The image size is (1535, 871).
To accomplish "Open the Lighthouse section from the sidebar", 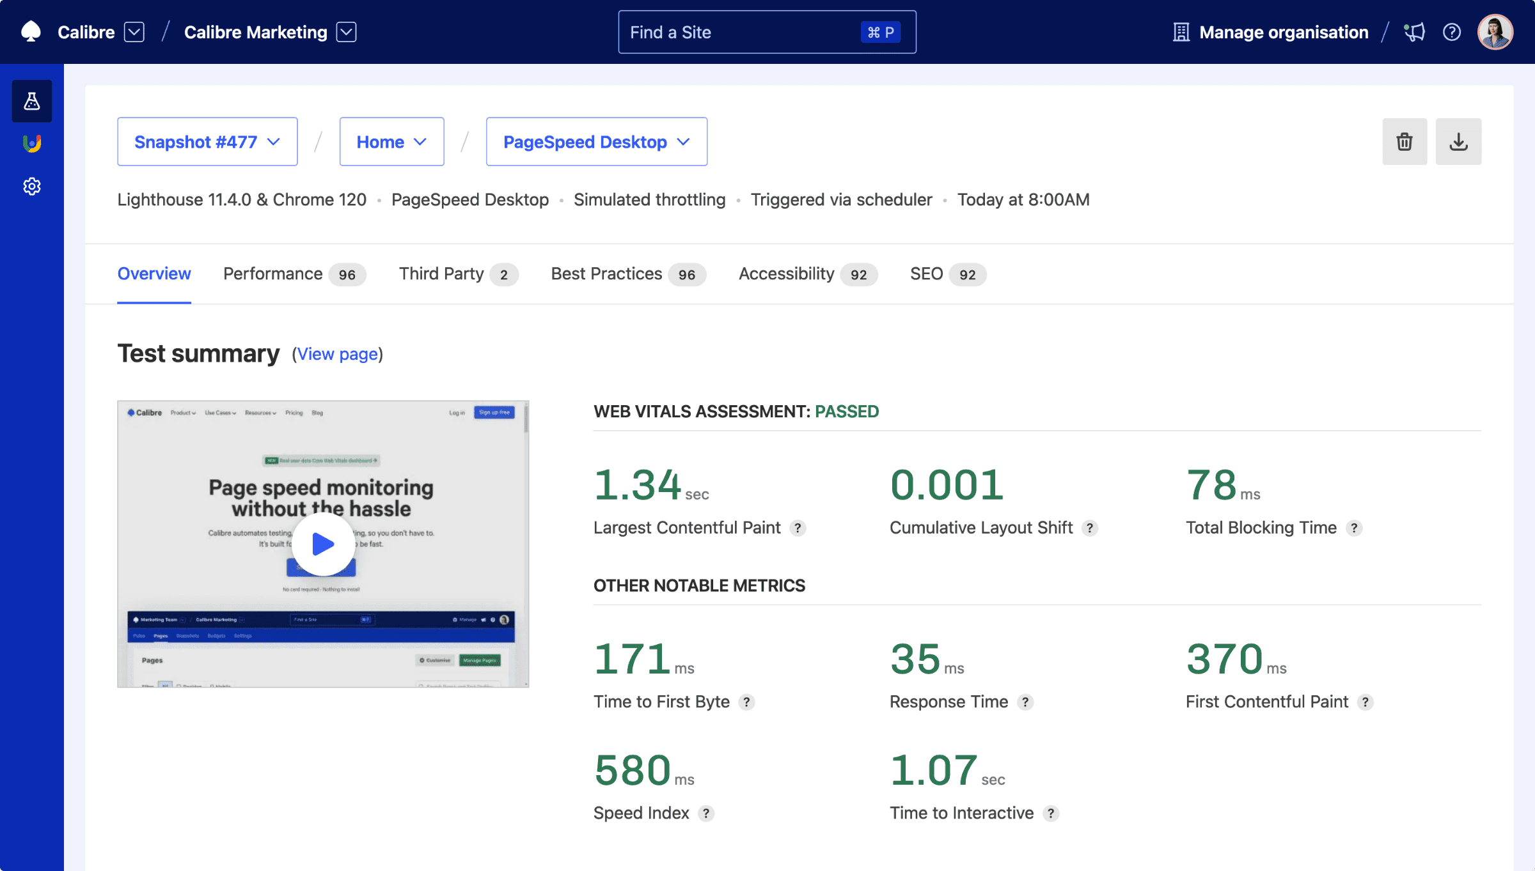I will point(31,143).
